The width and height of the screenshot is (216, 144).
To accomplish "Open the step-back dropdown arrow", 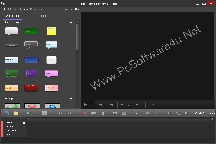I will [128, 105].
